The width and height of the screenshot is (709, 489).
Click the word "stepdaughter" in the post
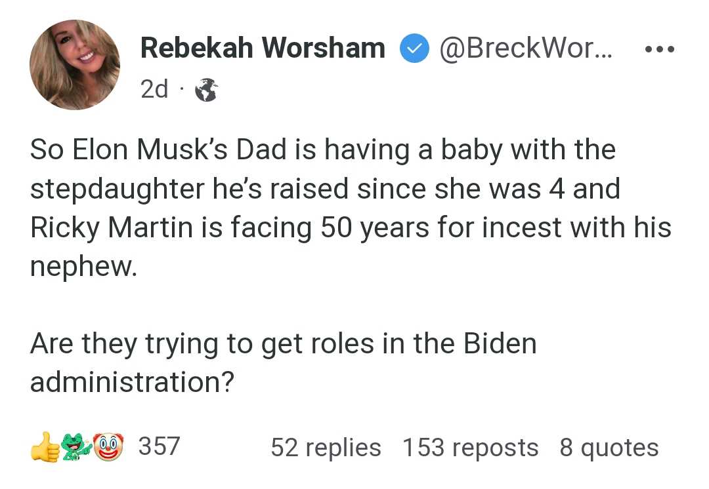(x=117, y=189)
